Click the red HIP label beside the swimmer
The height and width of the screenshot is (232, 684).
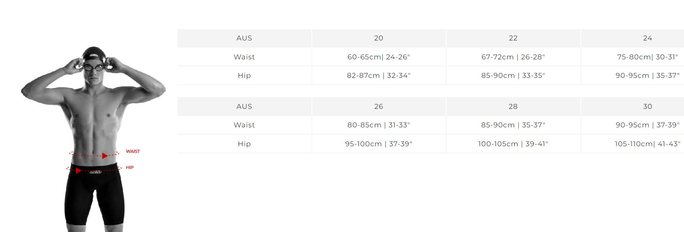click(x=130, y=167)
